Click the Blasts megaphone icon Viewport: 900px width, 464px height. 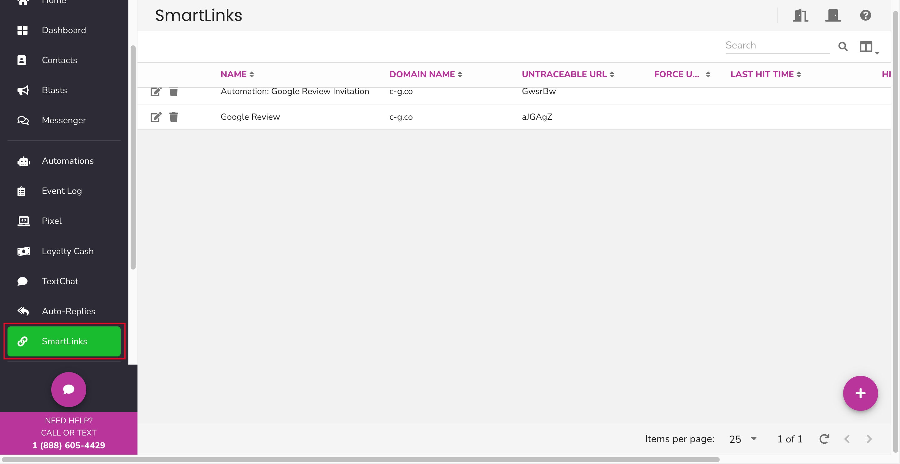coord(23,90)
